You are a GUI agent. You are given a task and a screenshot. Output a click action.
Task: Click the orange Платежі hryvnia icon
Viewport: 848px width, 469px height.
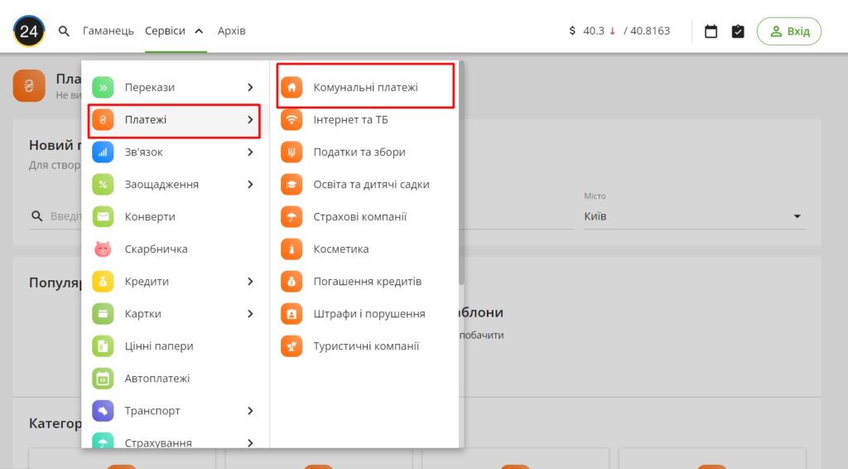coord(103,119)
